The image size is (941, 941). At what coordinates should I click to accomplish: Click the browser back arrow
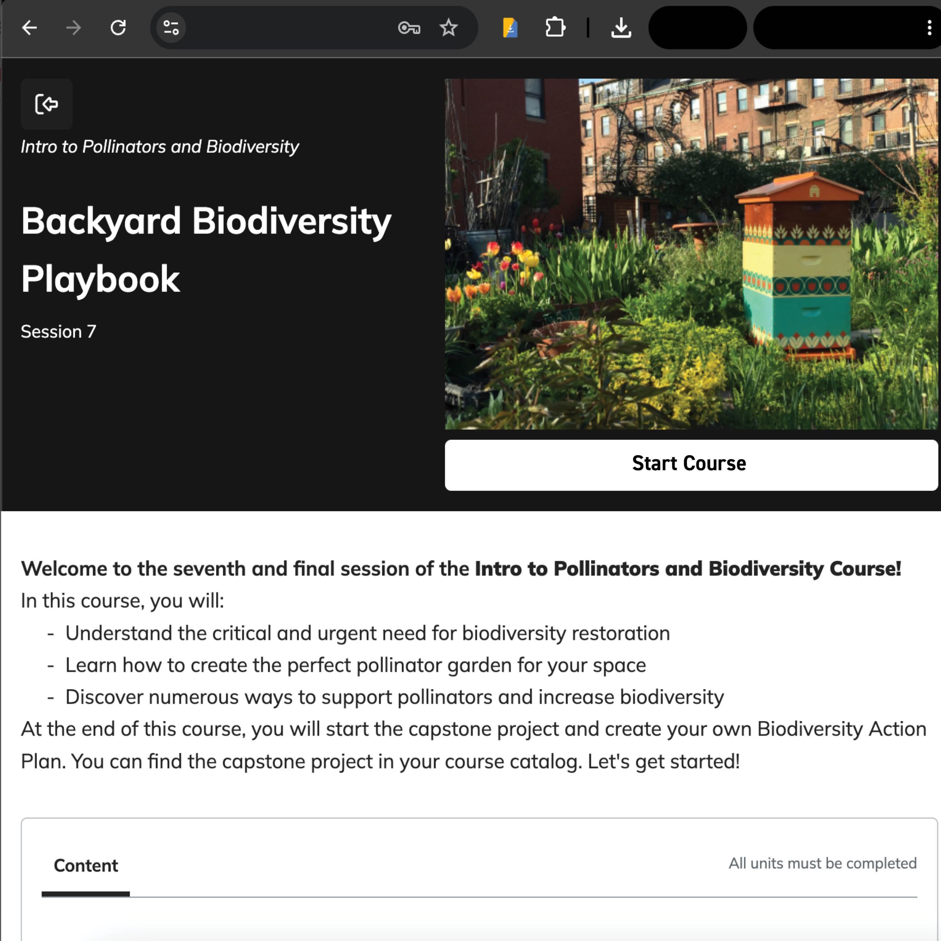(x=30, y=28)
